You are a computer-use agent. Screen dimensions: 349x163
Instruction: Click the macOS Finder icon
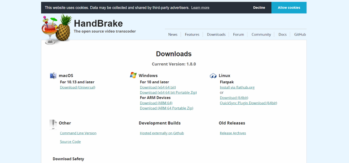(x=53, y=76)
